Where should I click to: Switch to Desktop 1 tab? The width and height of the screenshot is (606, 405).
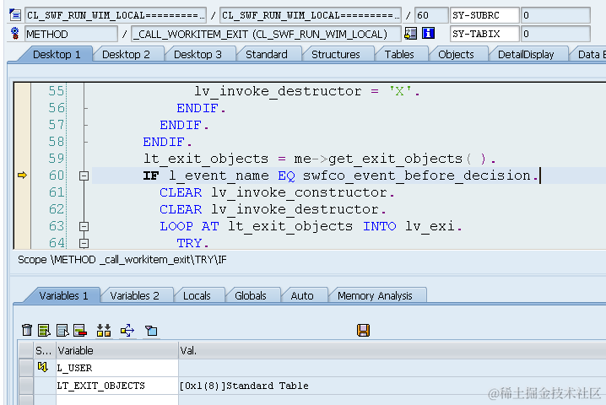(x=57, y=55)
